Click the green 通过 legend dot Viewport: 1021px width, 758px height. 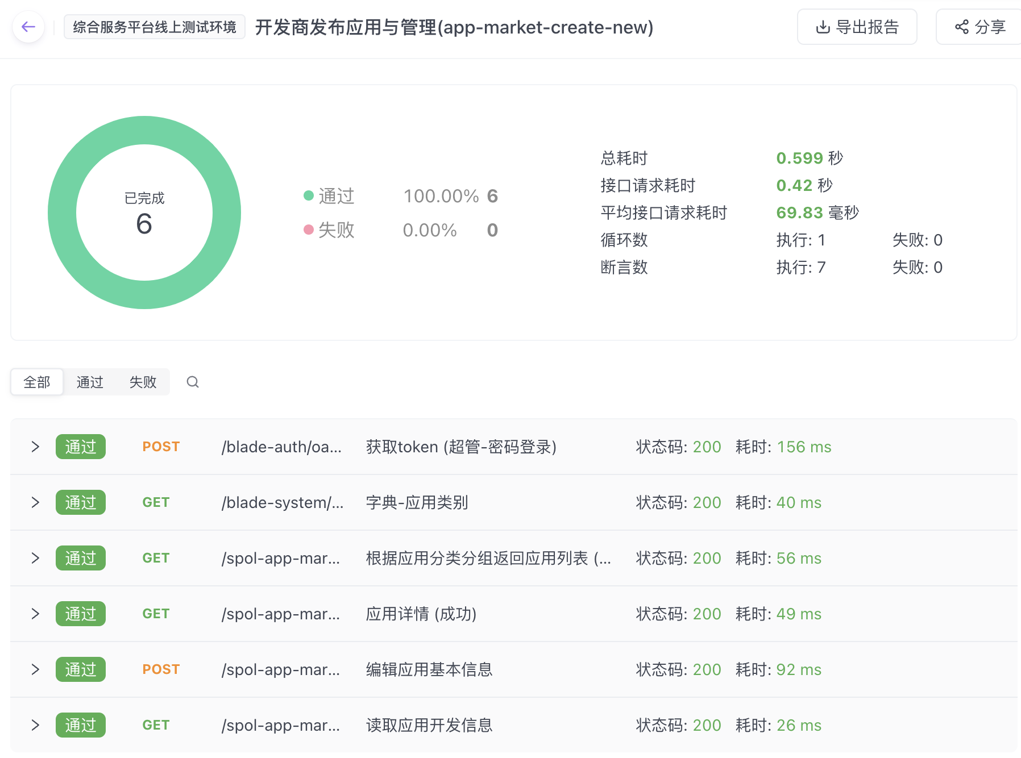(309, 195)
